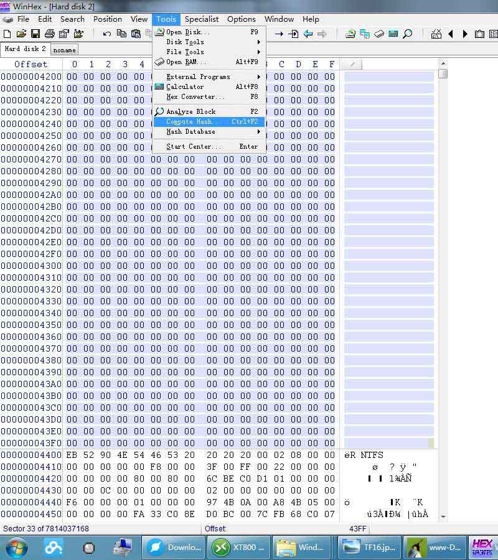Click offset row 0000004400
This screenshot has width=498, height=560.
31,455
